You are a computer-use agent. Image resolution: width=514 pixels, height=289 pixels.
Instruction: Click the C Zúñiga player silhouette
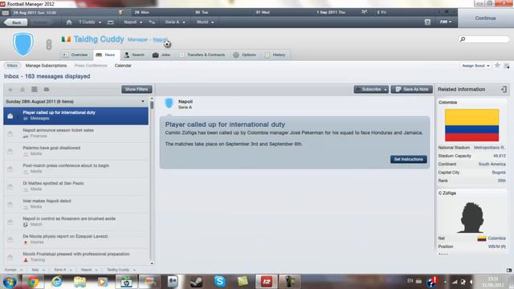(x=471, y=218)
